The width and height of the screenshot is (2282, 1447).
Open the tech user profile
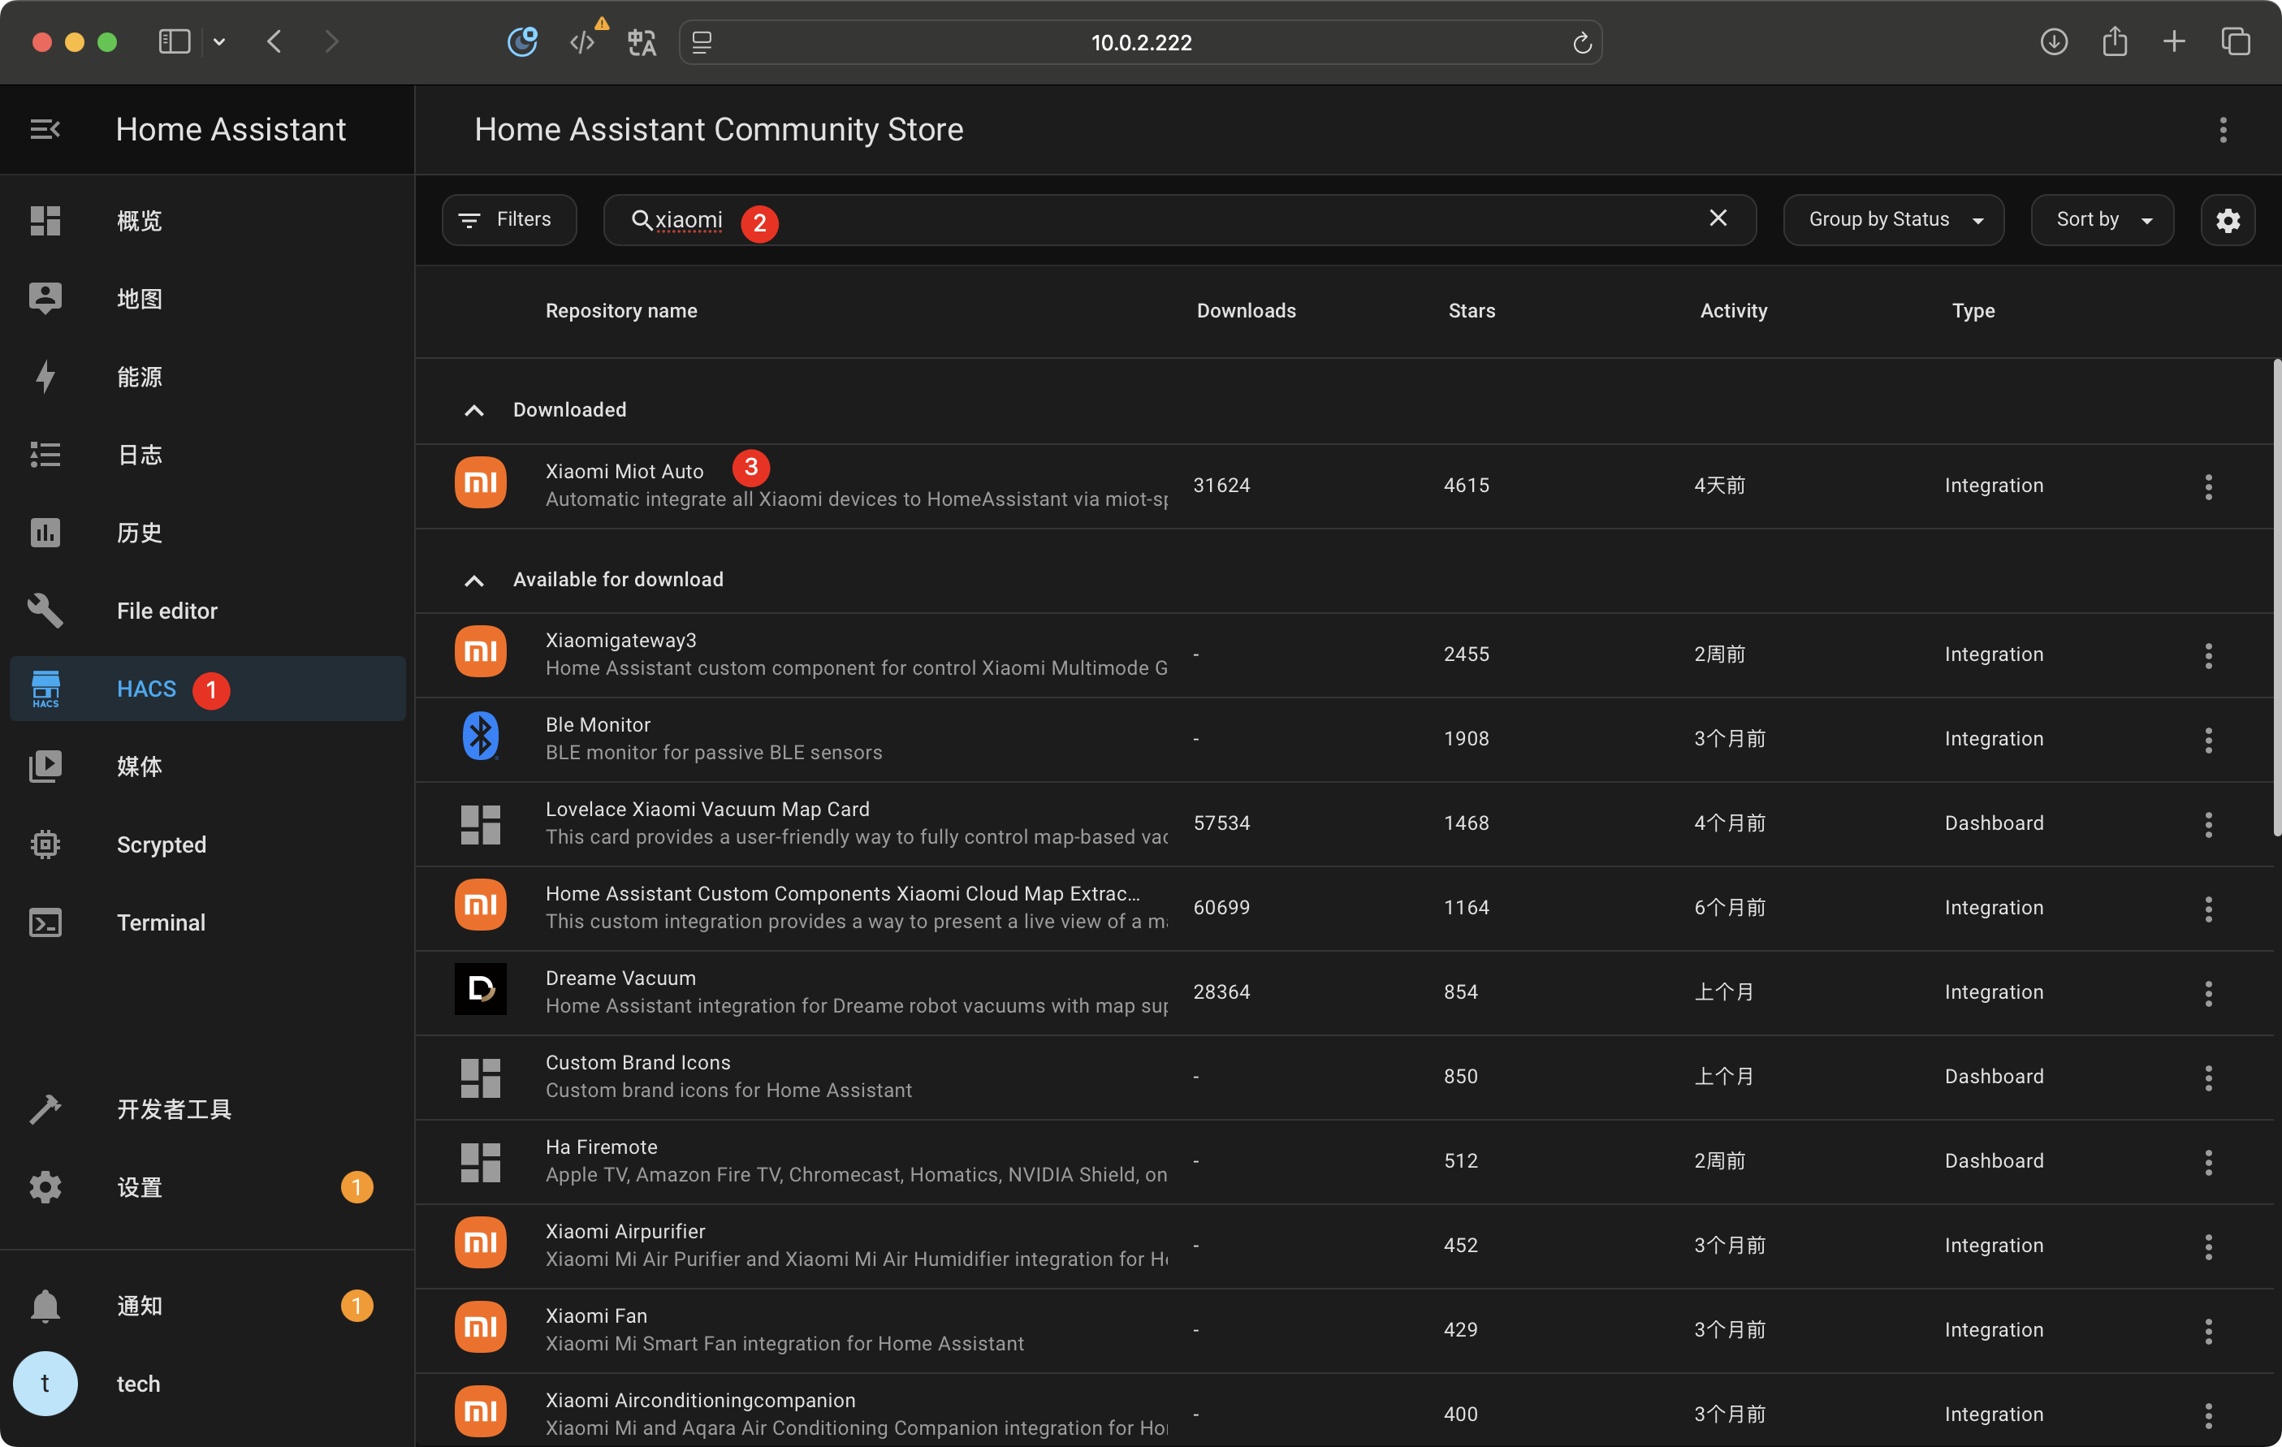[x=206, y=1384]
